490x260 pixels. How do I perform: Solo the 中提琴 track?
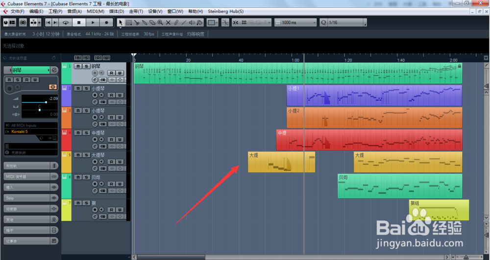87,133
